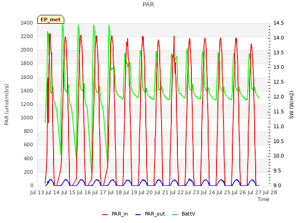The height and width of the screenshot is (223, 298).
Task: Click the 1200 left axis value
Action: coord(27,104)
